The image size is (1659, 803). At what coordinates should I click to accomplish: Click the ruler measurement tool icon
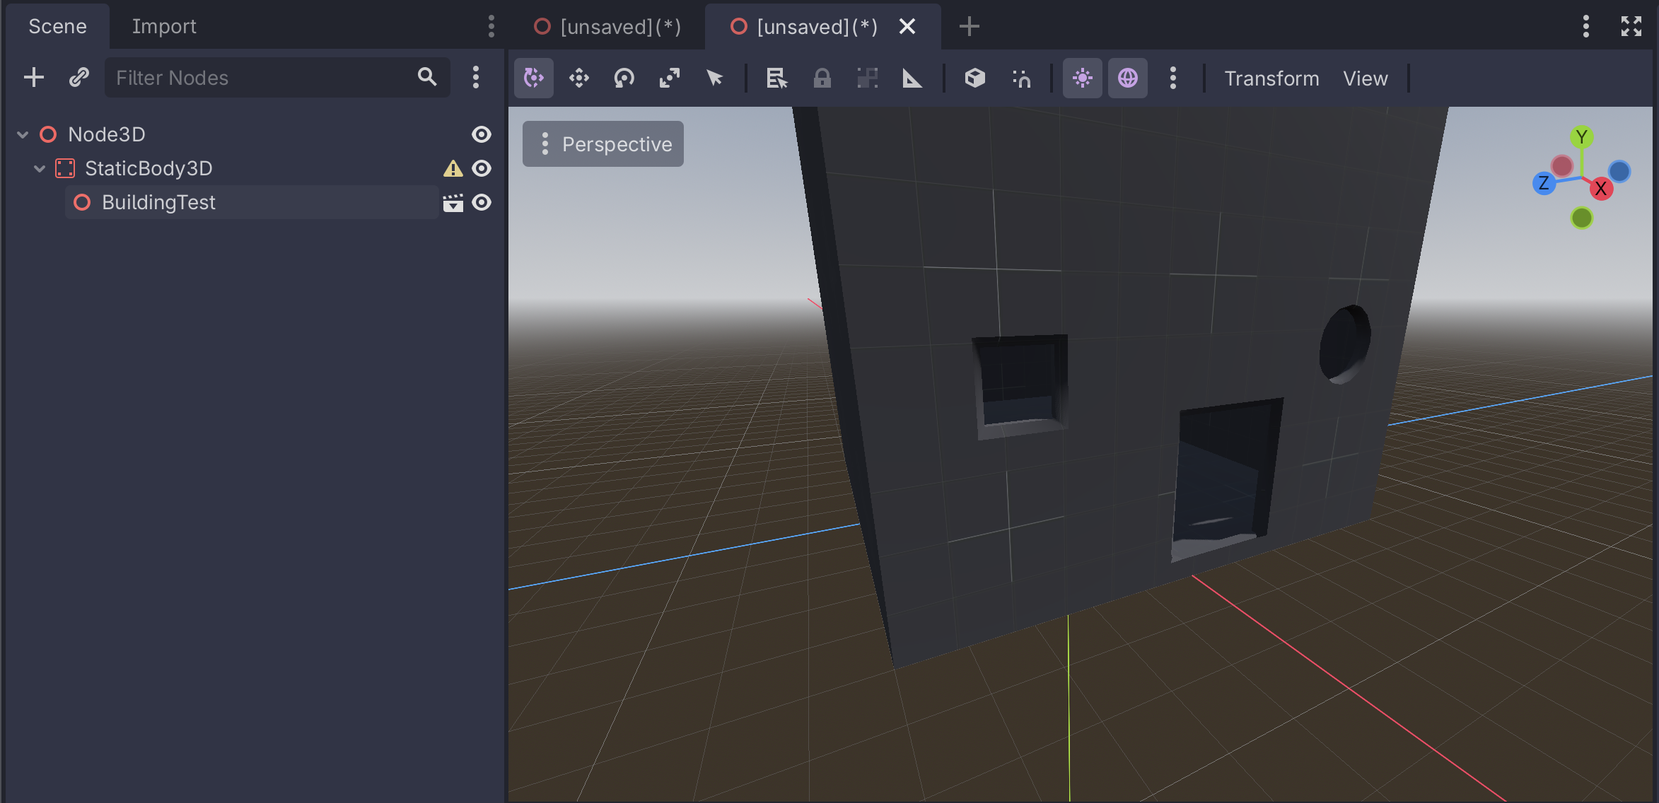pos(912,78)
